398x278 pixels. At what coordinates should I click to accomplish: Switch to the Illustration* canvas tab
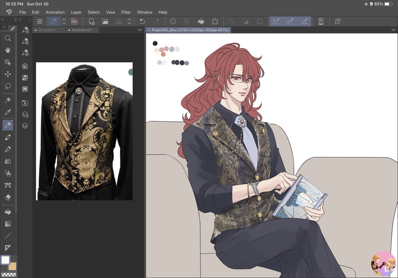point(49,30)
